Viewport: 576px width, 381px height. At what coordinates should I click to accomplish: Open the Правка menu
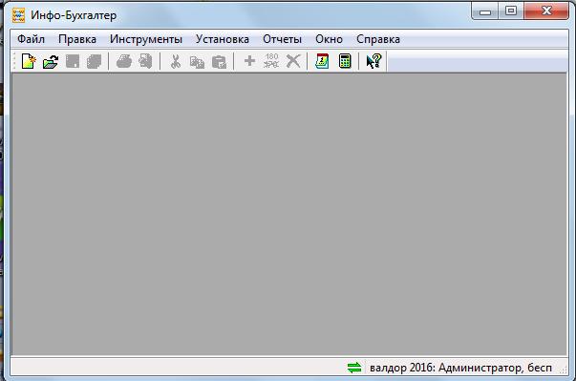pos(77,39)
